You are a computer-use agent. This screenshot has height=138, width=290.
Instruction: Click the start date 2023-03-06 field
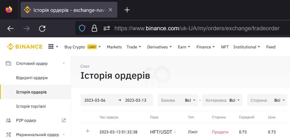coord(95,100)
